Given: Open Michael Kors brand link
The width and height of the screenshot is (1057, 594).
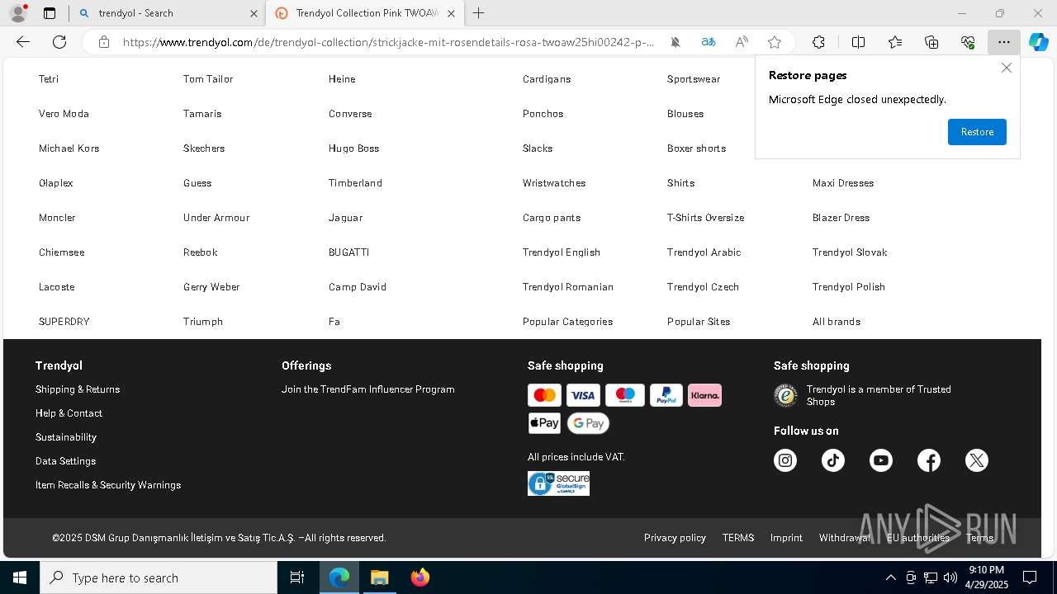Looking at the screenshot, I should (x=69, y=148).
